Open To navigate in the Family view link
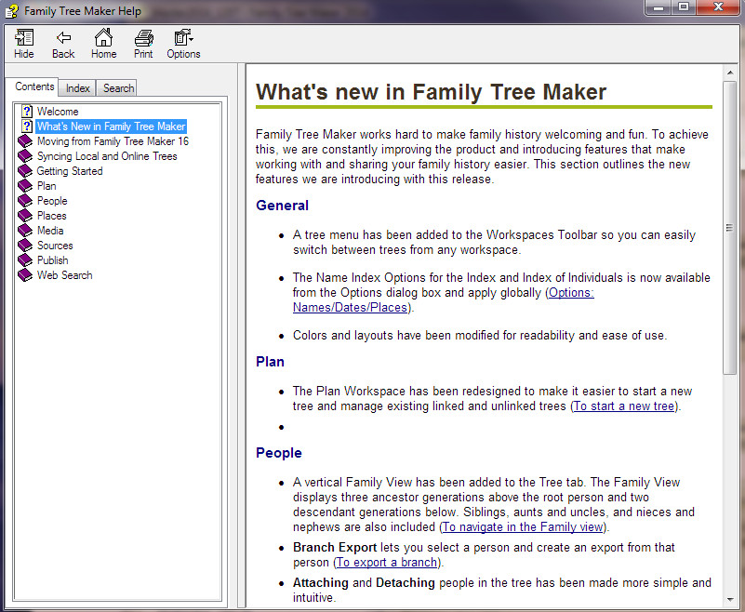 (x=523, y=527)
